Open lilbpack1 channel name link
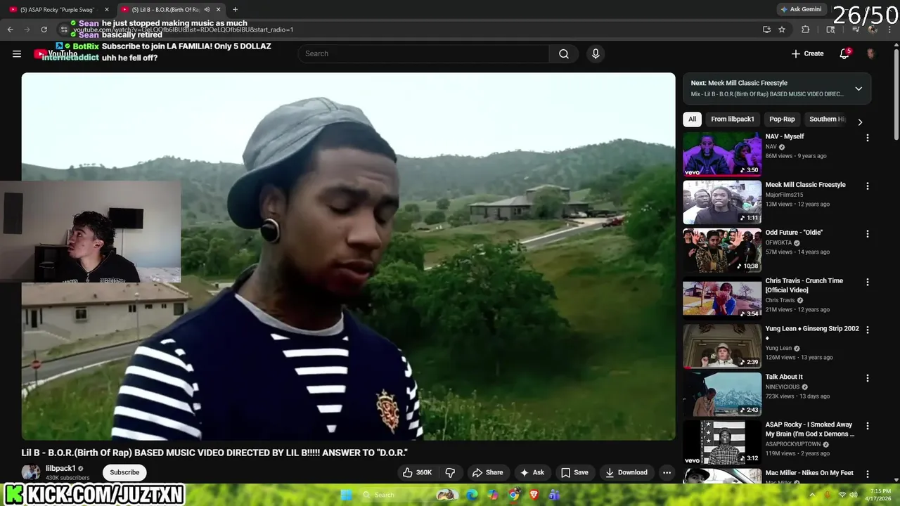The image size is (900, 506). [60, 468]
